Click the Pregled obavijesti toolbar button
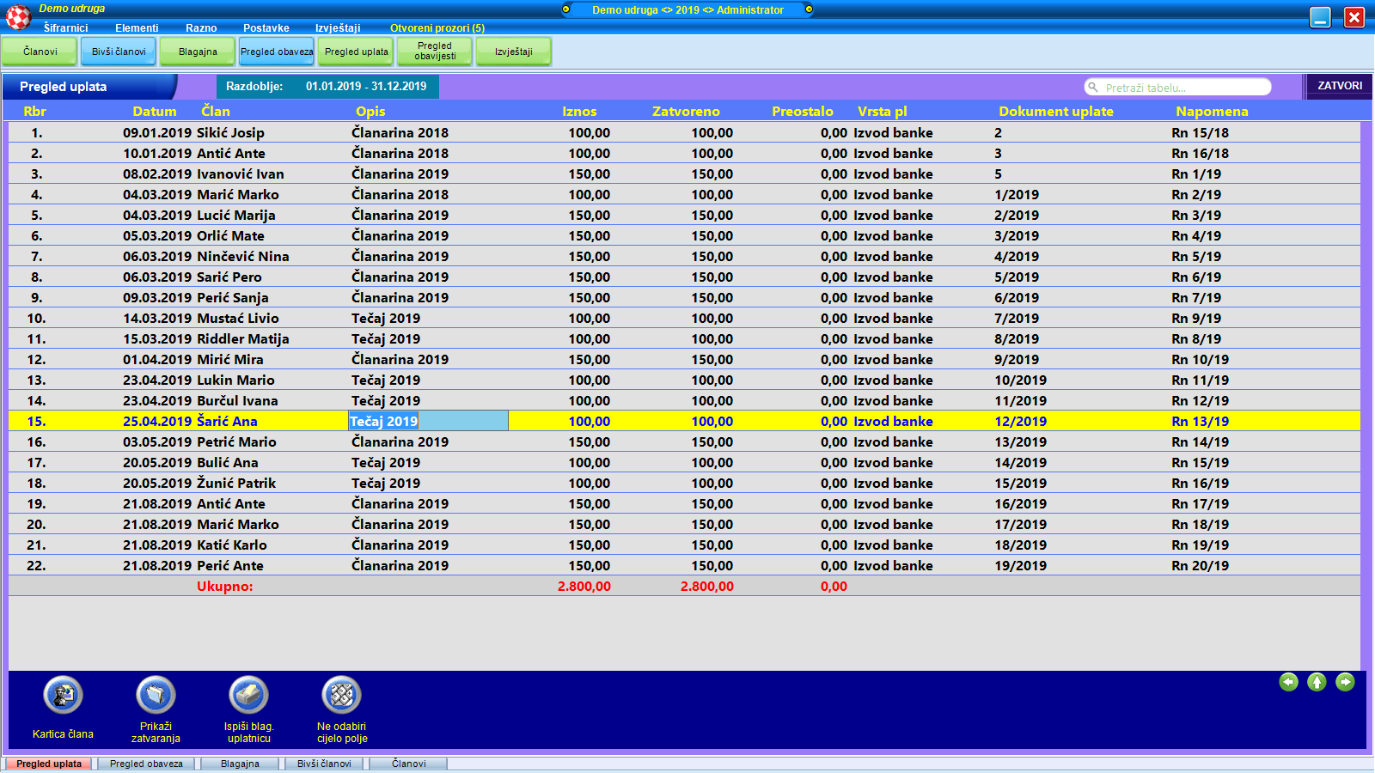 [435, 52]
